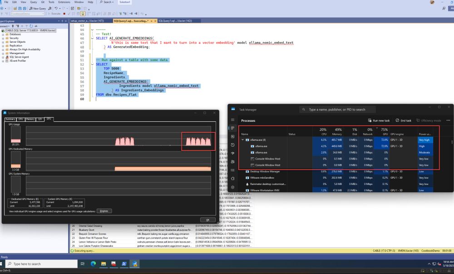
Task: Select the VMware mksSandbox process row
Action: 336,178
